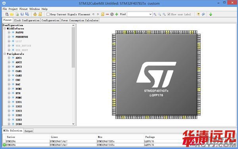Click the first zoom magnifier icon

pos(155,14)
